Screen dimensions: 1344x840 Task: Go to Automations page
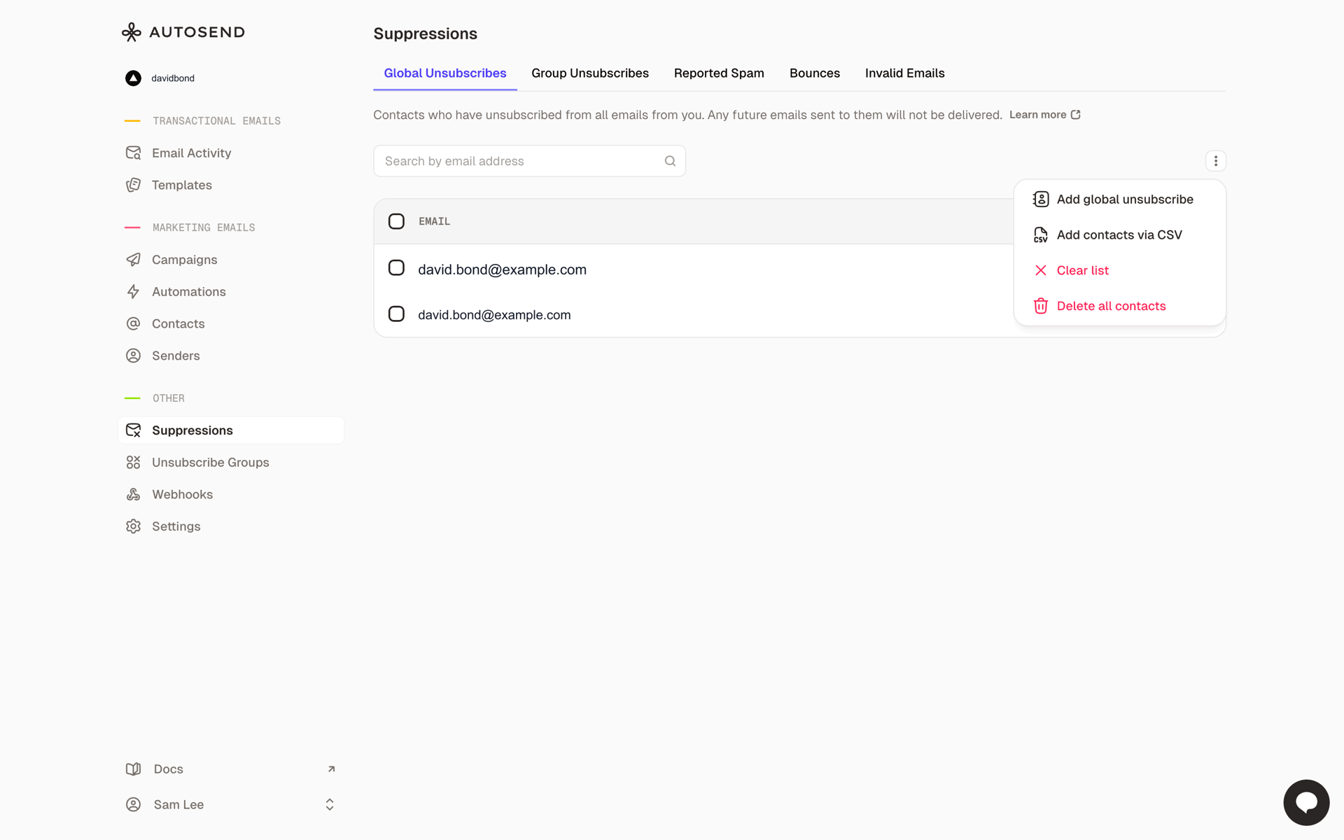click(x=231, y=292)
